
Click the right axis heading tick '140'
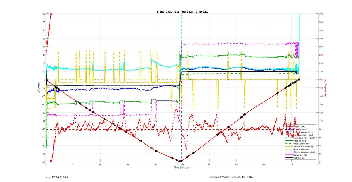click(x=321, y=104)
